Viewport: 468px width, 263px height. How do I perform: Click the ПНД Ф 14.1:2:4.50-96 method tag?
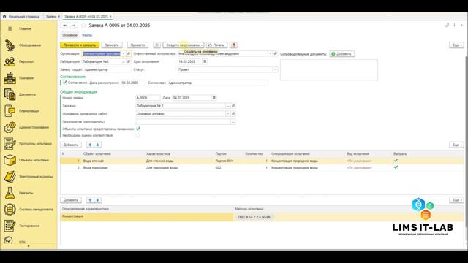click(x=254, y=217)
